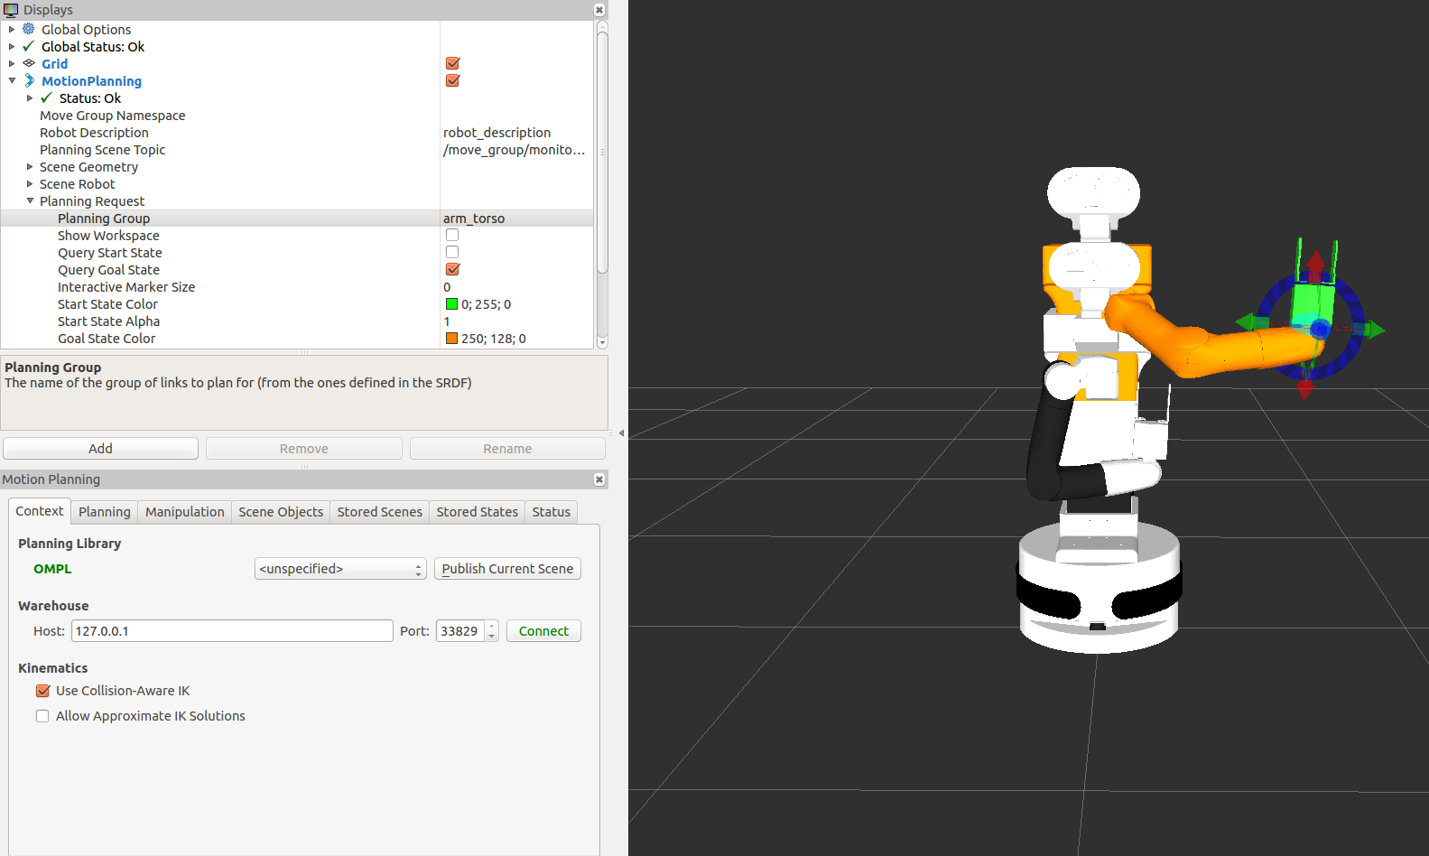Toggle Use Collision-Aware IK
The image size is (1429, 856).
[42, 691]
